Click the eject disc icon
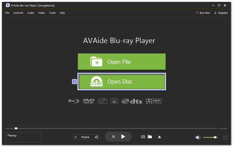This screenshot has height=147, width=233. pos(159,137)
